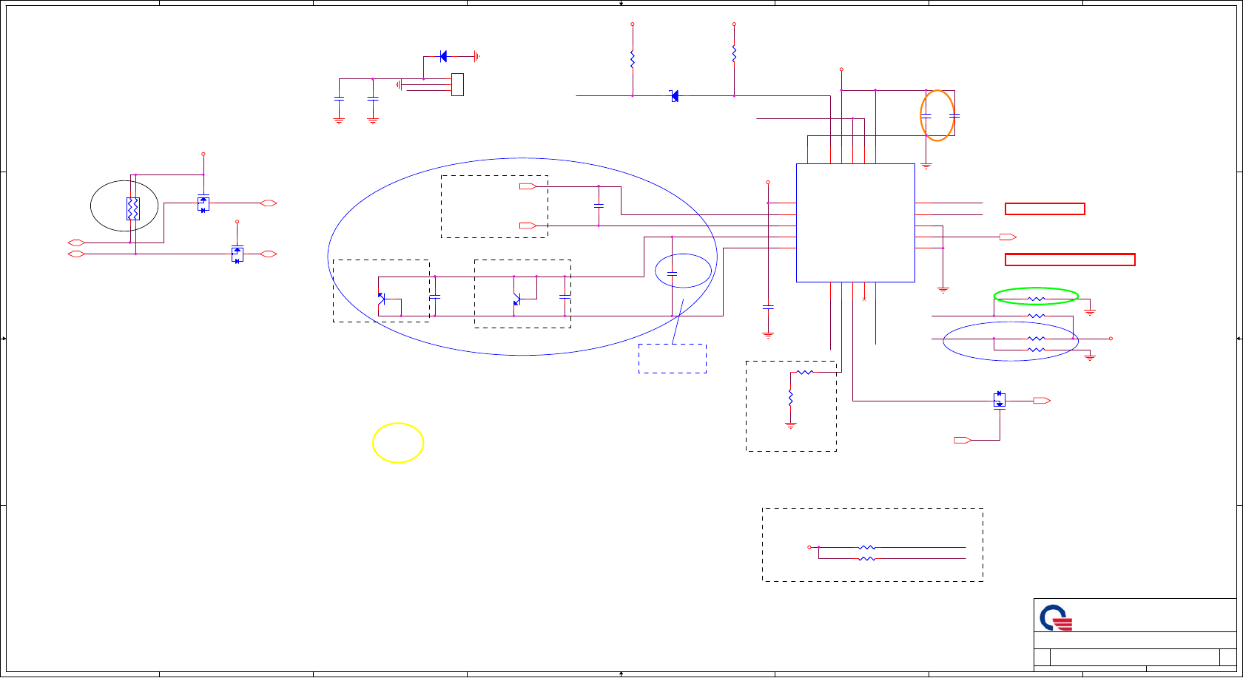Click the company logo in the title block

[x=1056, y=618]
